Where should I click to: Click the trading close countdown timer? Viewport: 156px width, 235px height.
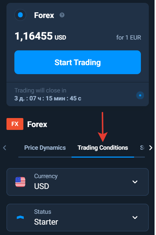[48, 99]
